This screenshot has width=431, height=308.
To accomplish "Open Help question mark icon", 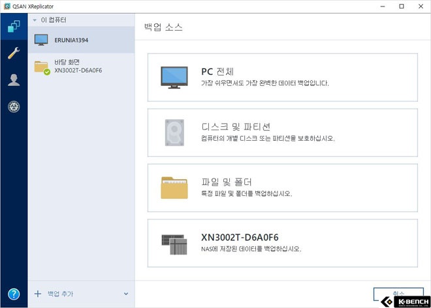I will pyautogui.click(x=14, y=294).
